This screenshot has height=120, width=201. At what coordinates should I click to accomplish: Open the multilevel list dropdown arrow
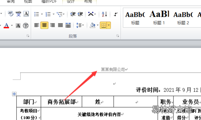click(64, 14)
